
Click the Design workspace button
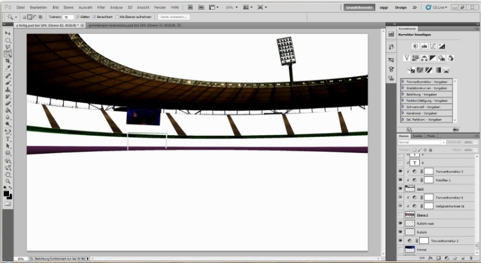(400, 6)
